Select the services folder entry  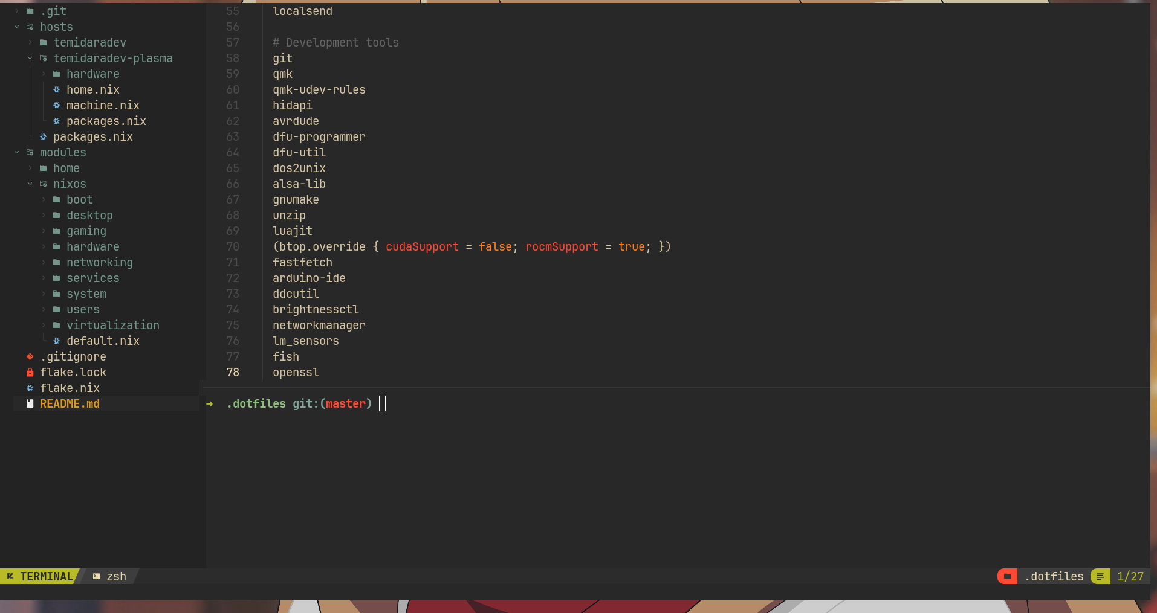92,278
